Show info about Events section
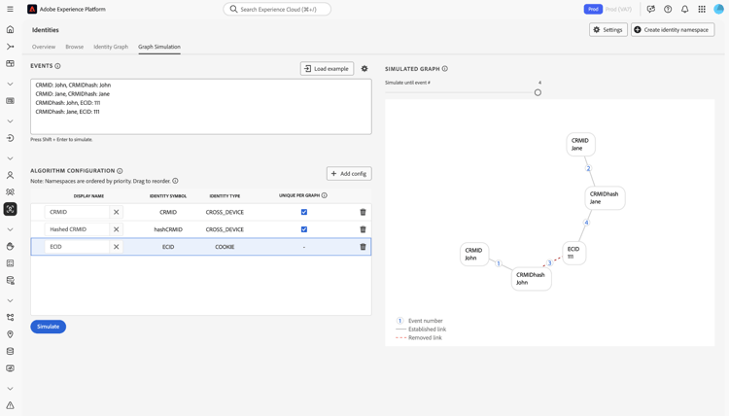729x416 pixels. [57, 66]
